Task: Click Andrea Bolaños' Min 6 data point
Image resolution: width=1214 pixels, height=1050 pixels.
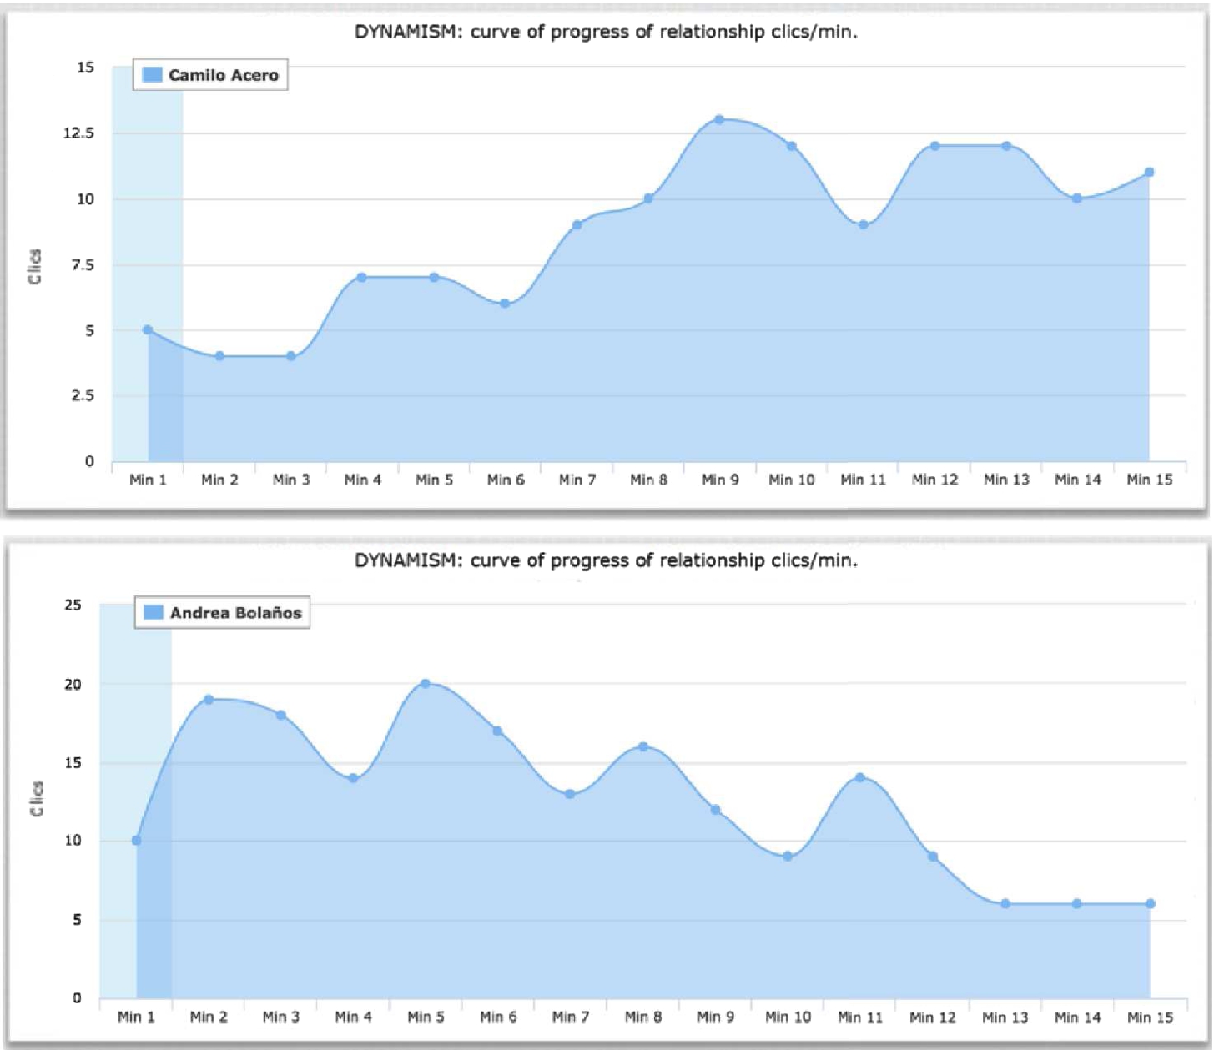Action: click(x=497, y=731)
